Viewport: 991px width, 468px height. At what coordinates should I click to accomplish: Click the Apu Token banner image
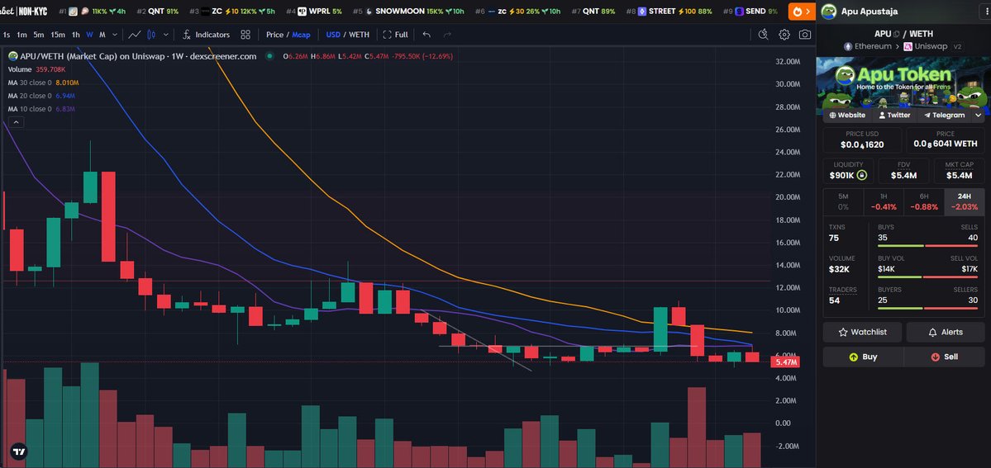click(x=903, y=83)
